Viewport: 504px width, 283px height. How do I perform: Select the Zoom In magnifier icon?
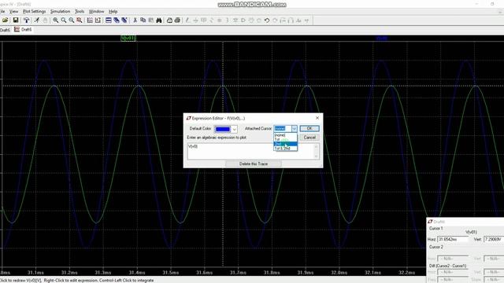point(56,20)
